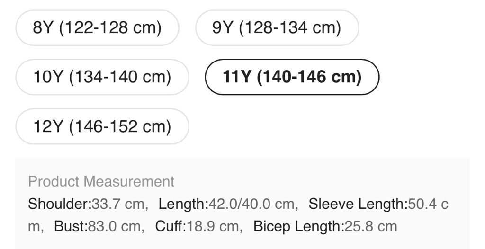Screen dimensions: 485x249
Task: Switch to the 12Y (146-152 cm) size
Action: [x=102, y=126]
